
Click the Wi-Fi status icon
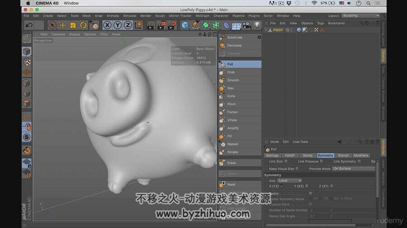(314, 3)
